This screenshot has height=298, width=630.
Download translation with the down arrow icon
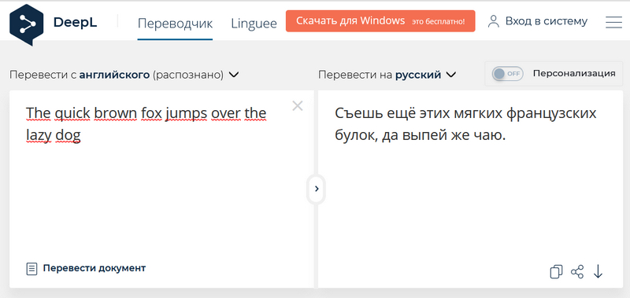click(x=598, y=271)
